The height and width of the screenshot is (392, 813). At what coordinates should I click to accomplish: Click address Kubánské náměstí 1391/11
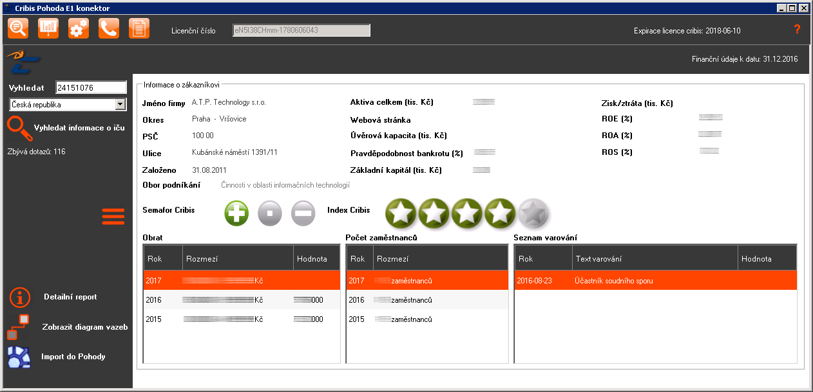(x=235, y=152)
